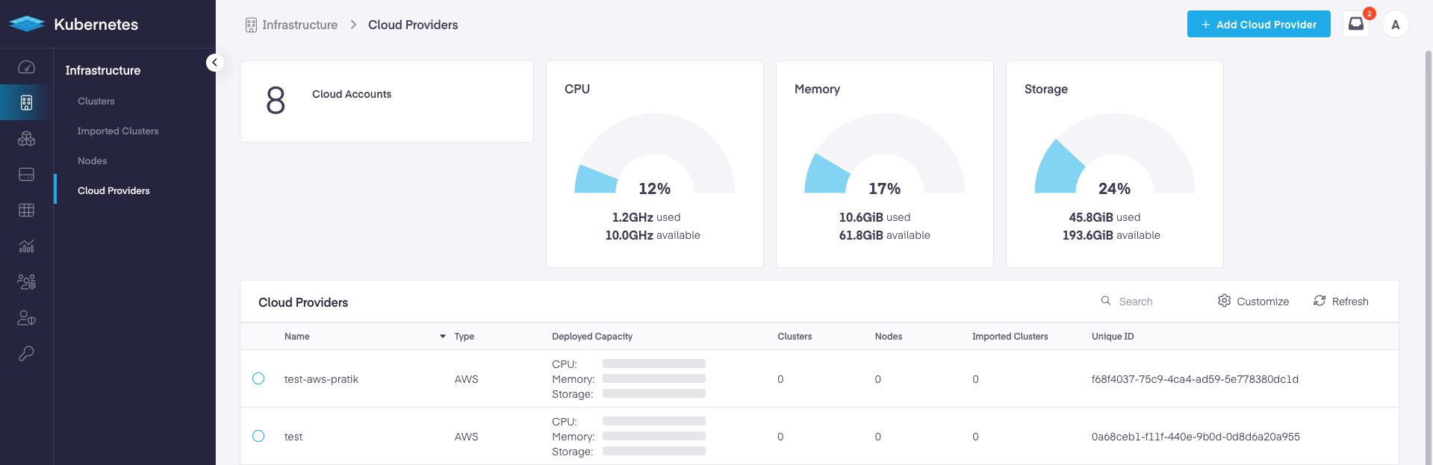Viewport: 1433px width, 465px height.
Task: Open Customize table columns
Action: pyautogui.click(x=1253, y=302)
